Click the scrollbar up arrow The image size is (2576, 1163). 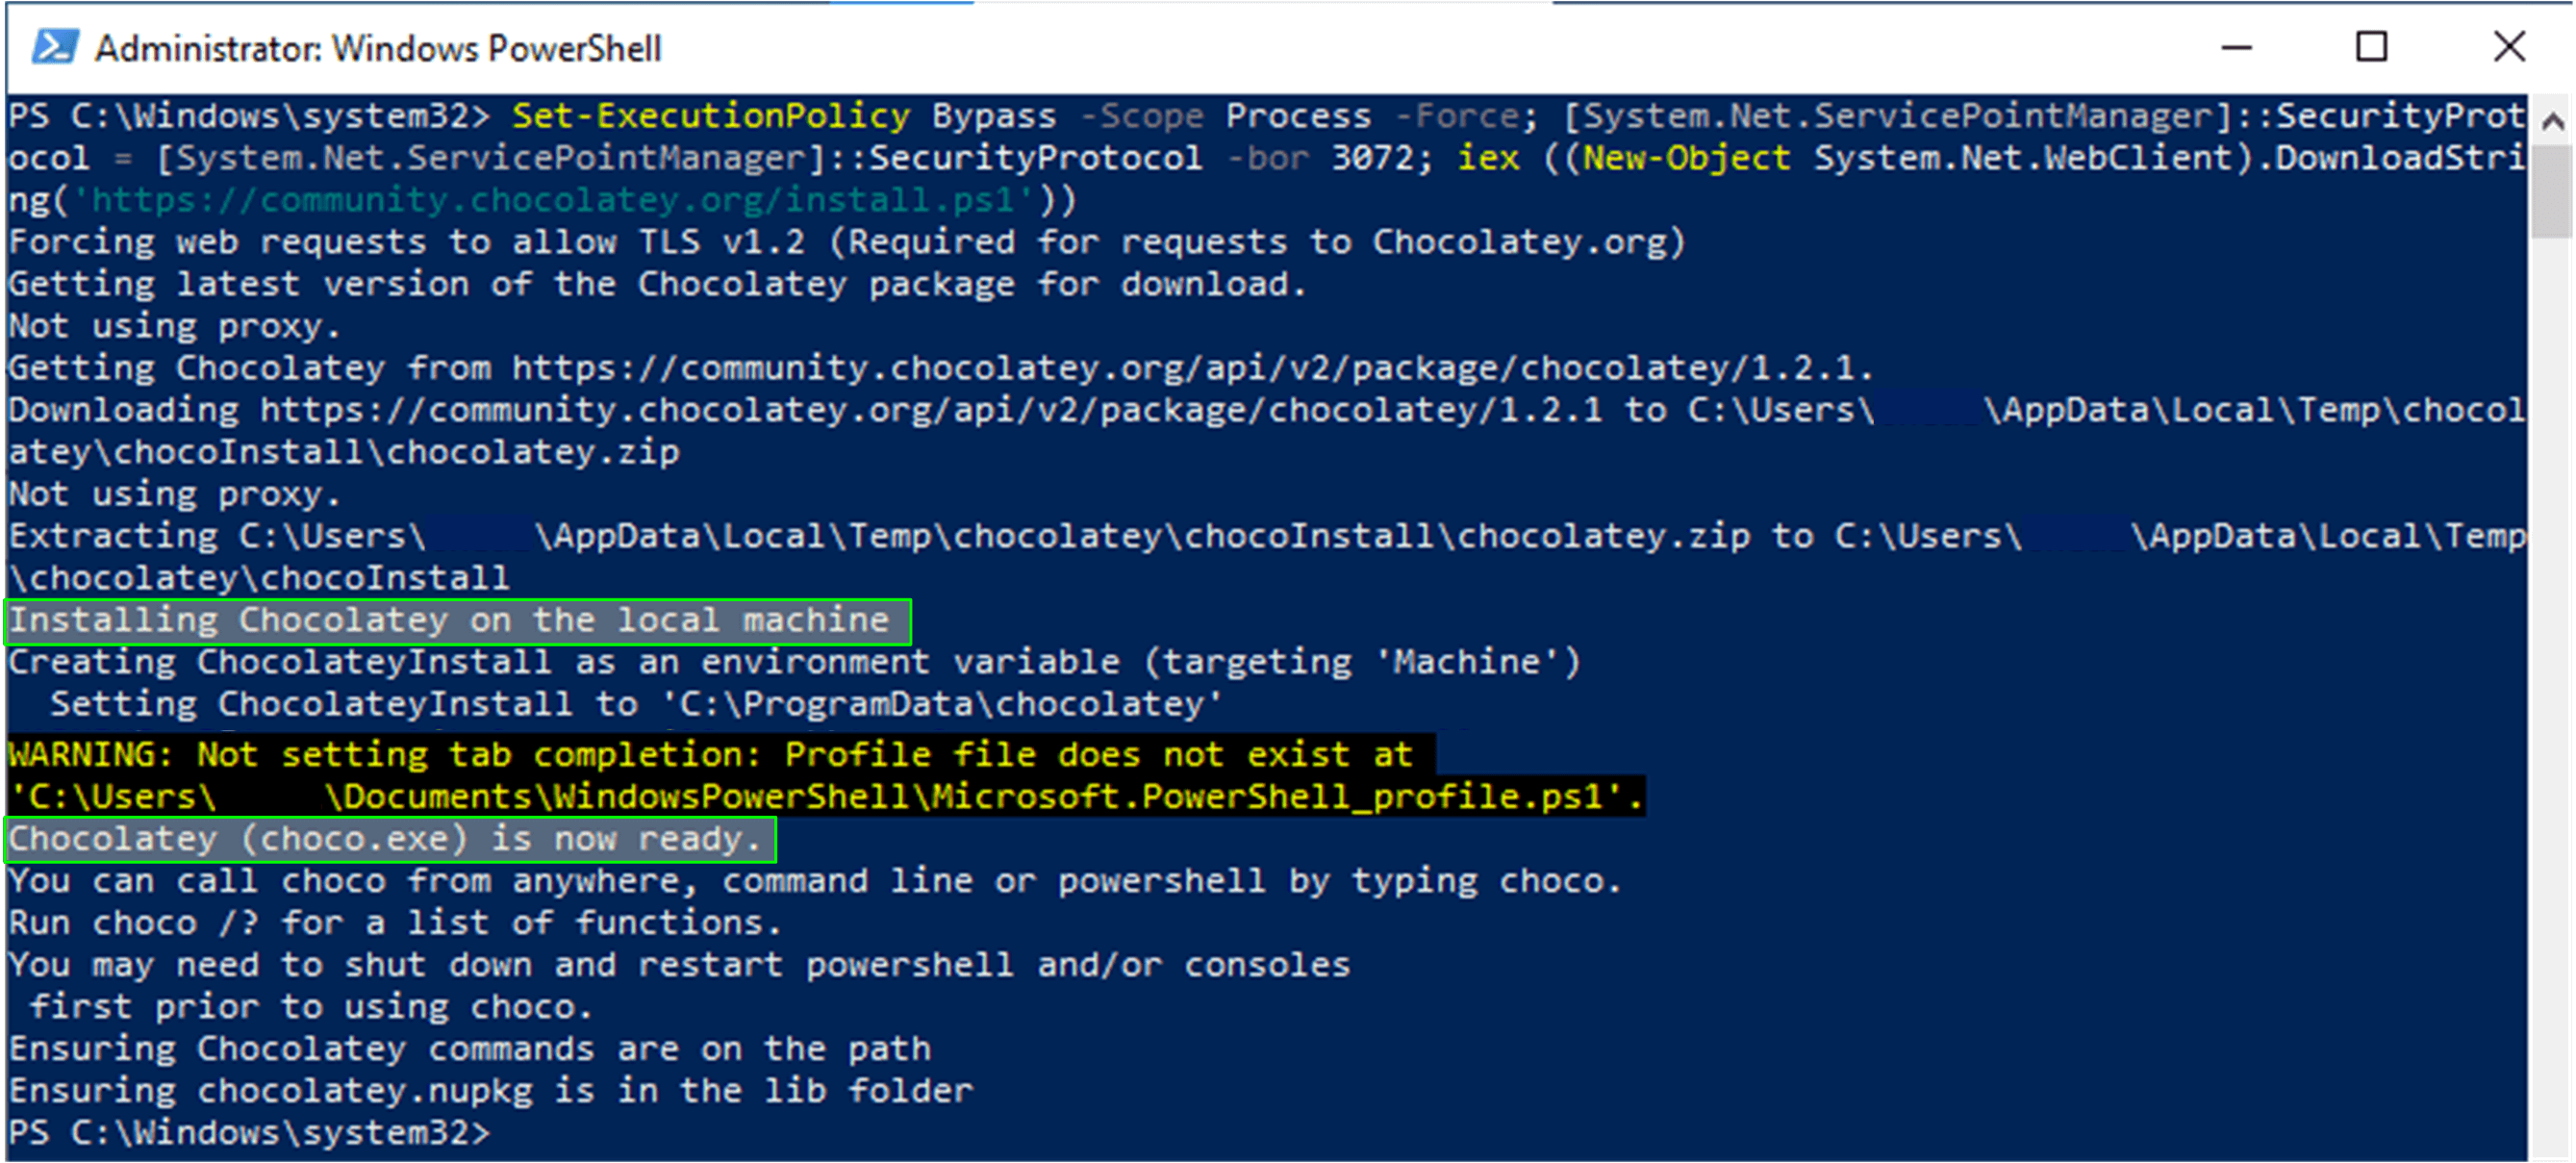pos(2552,121)
